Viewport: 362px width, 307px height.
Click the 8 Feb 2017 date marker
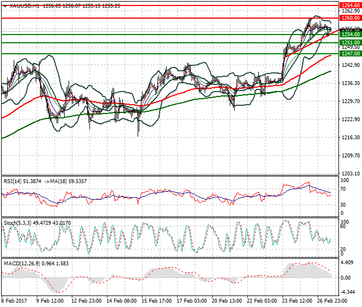pyautogui.click(x=14, y=301)
